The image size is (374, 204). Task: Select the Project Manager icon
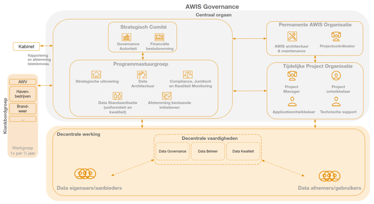[x=292, y=76]
